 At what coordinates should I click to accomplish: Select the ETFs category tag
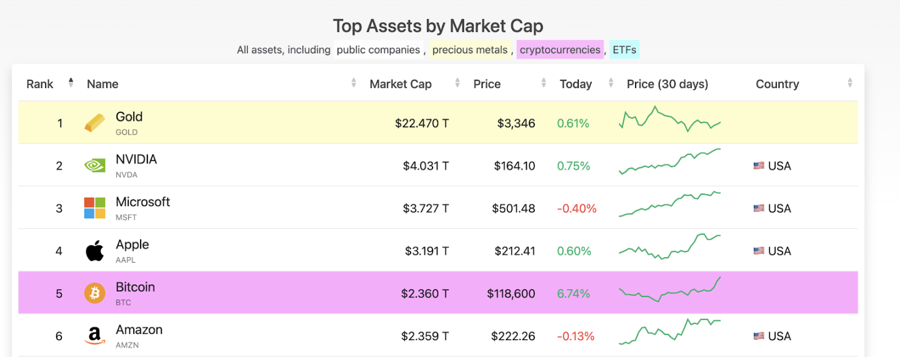click(624, 50)
